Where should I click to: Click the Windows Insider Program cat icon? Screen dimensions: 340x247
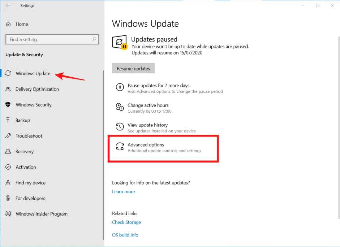8,214
